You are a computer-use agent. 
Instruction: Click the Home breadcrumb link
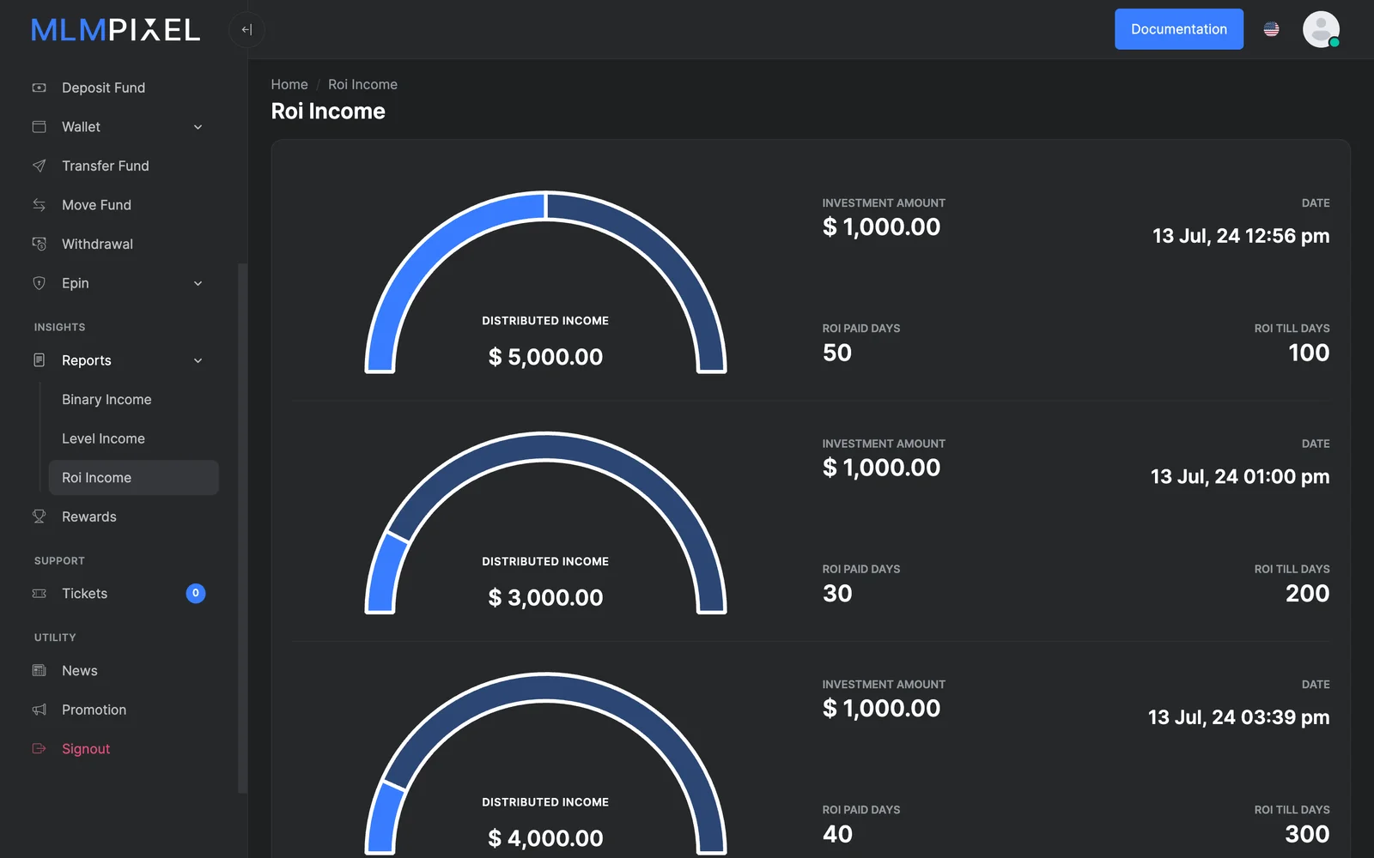click(x=289, y=84)
